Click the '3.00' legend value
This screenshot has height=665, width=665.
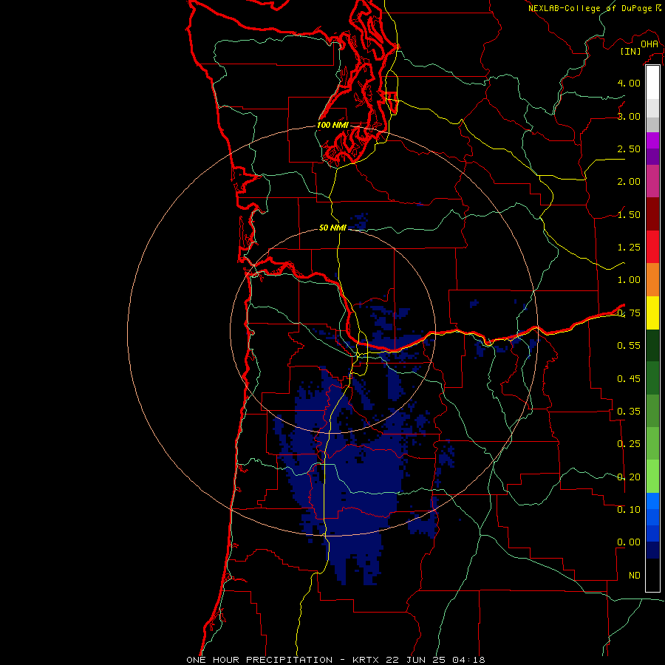tap(629, 116)
